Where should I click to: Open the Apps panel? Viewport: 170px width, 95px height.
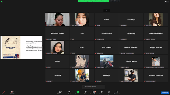tap(109, 92)
